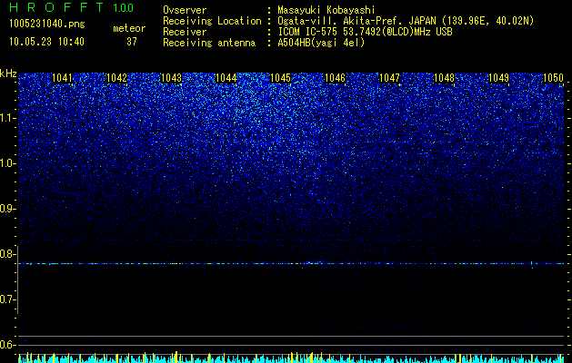Click observer name Masayuki Kobayashi
This screenshot has height=363, width=572.
point(326,10)
